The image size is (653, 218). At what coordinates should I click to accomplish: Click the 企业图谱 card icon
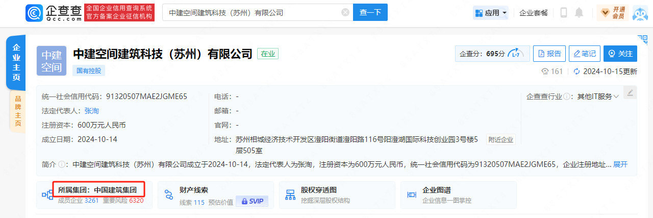pyautogui.click(x=412, y=195)
